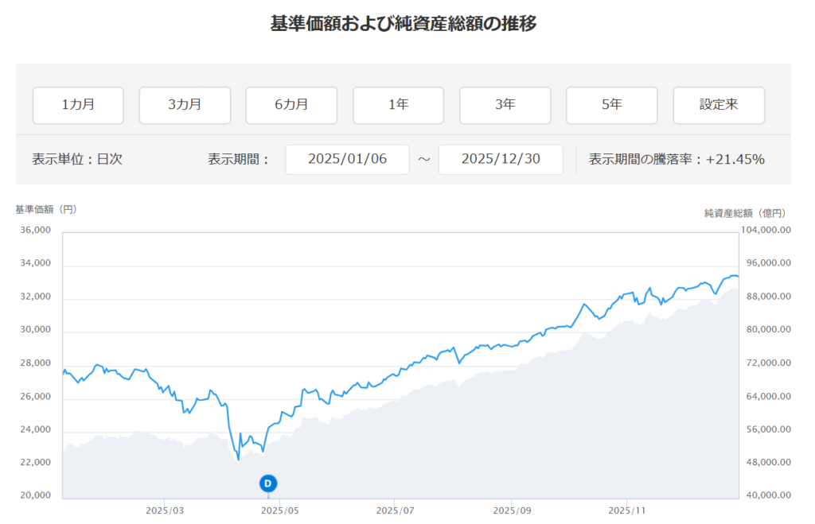Click the 36,000 left axis value

tap(35, 231)
